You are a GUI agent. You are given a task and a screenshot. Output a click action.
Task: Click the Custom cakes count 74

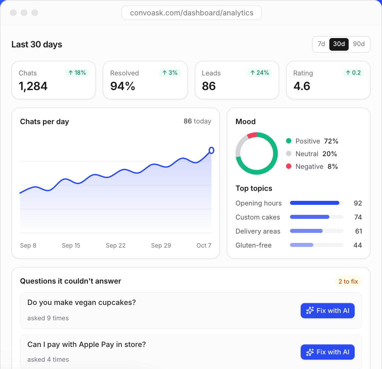(x=358, y=217)
